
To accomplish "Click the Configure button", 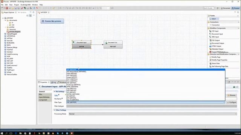I will (232, 102).
